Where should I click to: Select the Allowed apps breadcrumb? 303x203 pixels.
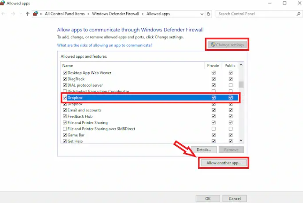point(158,14)
